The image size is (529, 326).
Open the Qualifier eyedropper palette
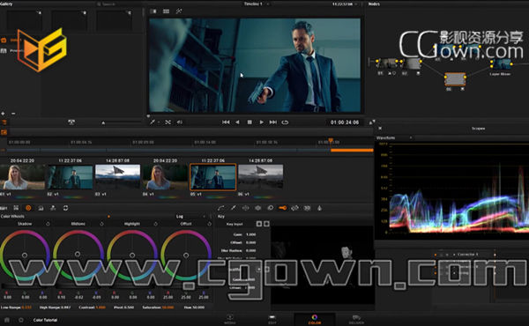click(233, 208)
